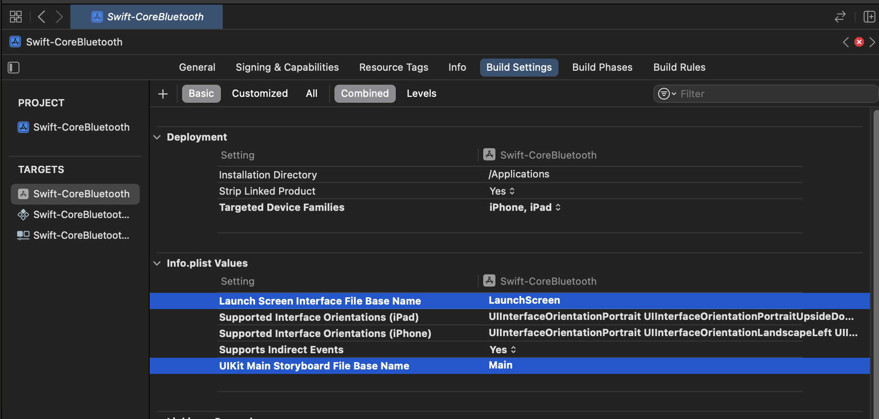
Task: Show All build settings
Action: point(311,93)
